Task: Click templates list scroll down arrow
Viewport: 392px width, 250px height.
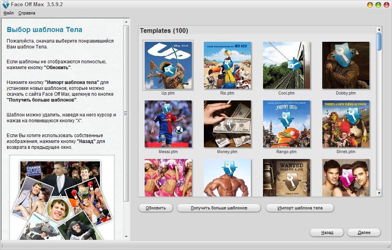Action: pyautogui.click(x=379, y=193)
